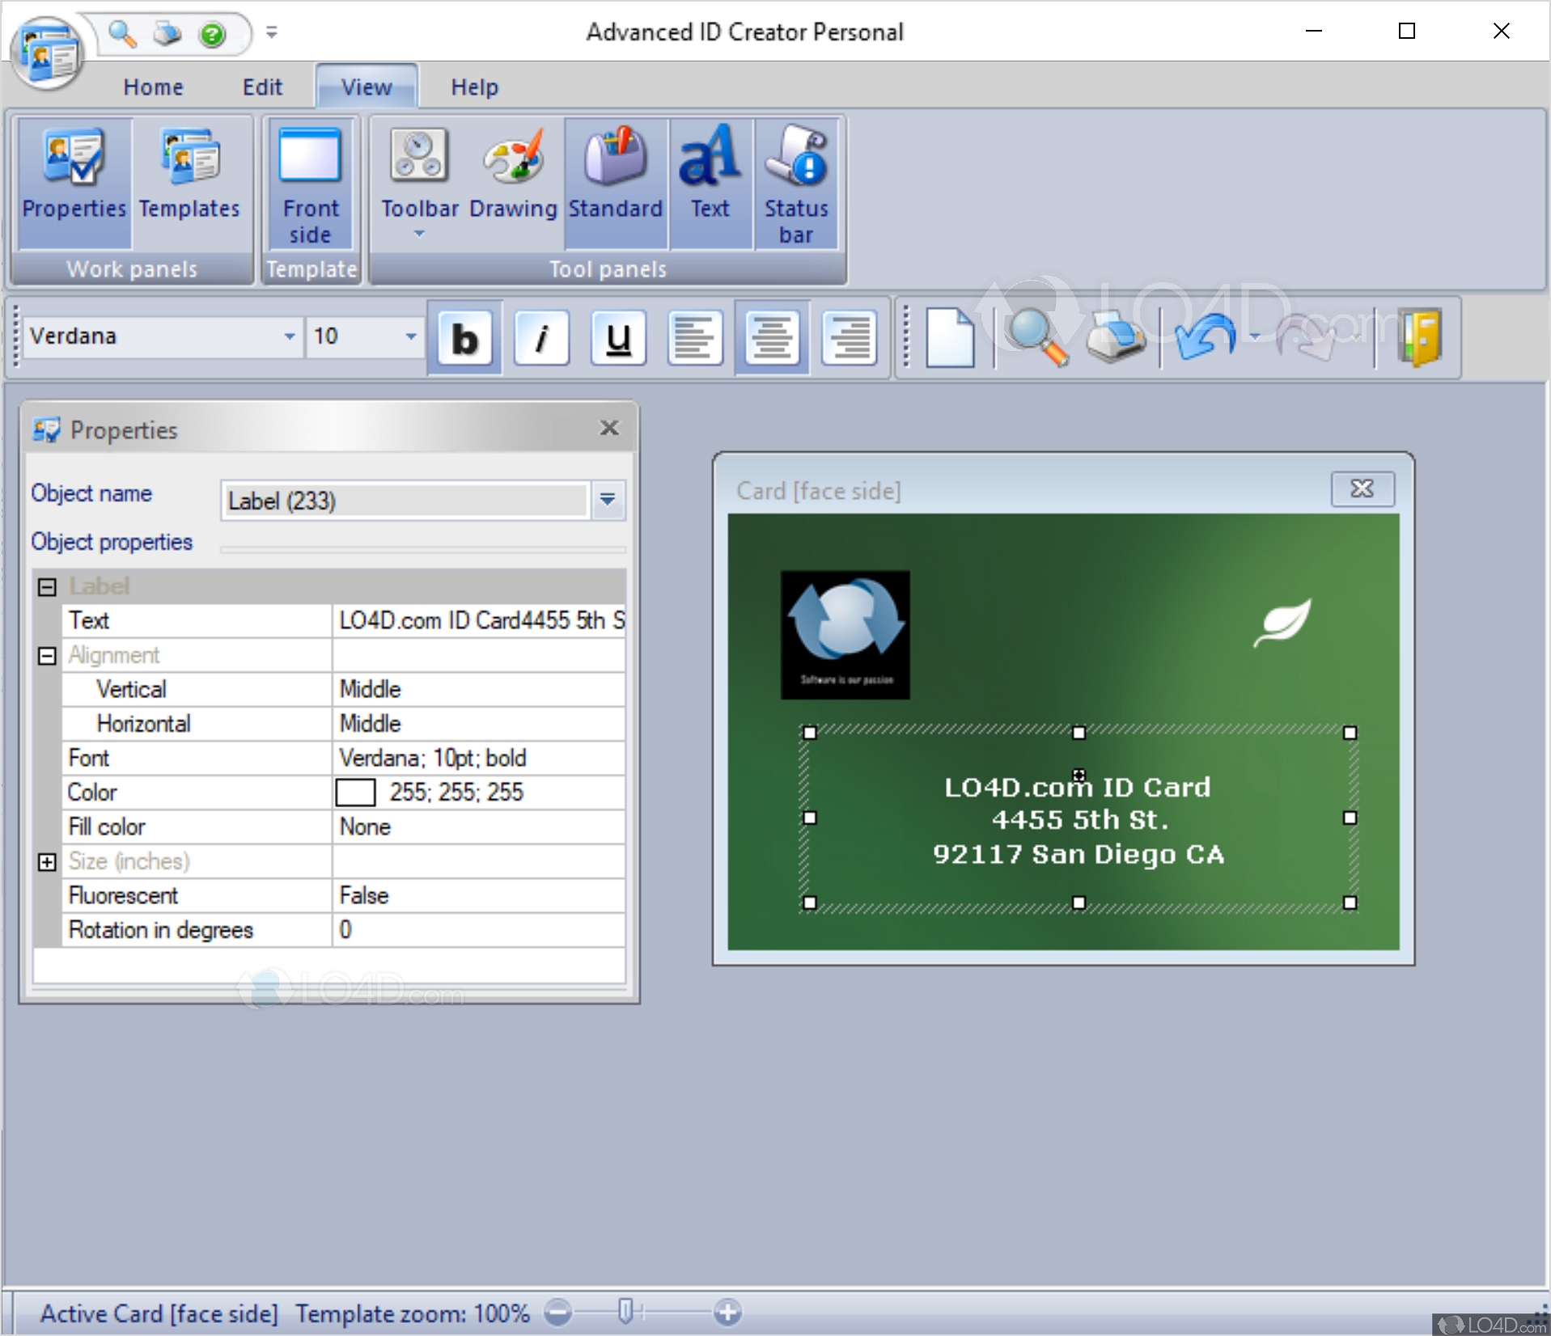Open the Object name dropdown arrow
This screenshot has height=1336, width=1551.
coord(608,501)
